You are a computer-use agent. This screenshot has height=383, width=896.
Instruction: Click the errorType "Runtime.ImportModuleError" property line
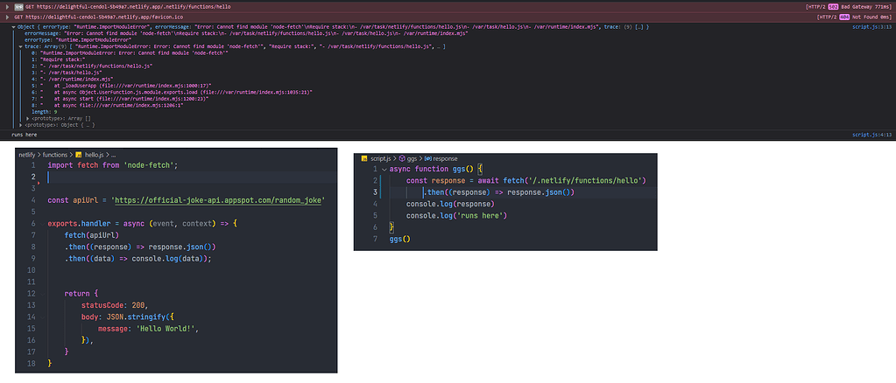click(78, 40)
